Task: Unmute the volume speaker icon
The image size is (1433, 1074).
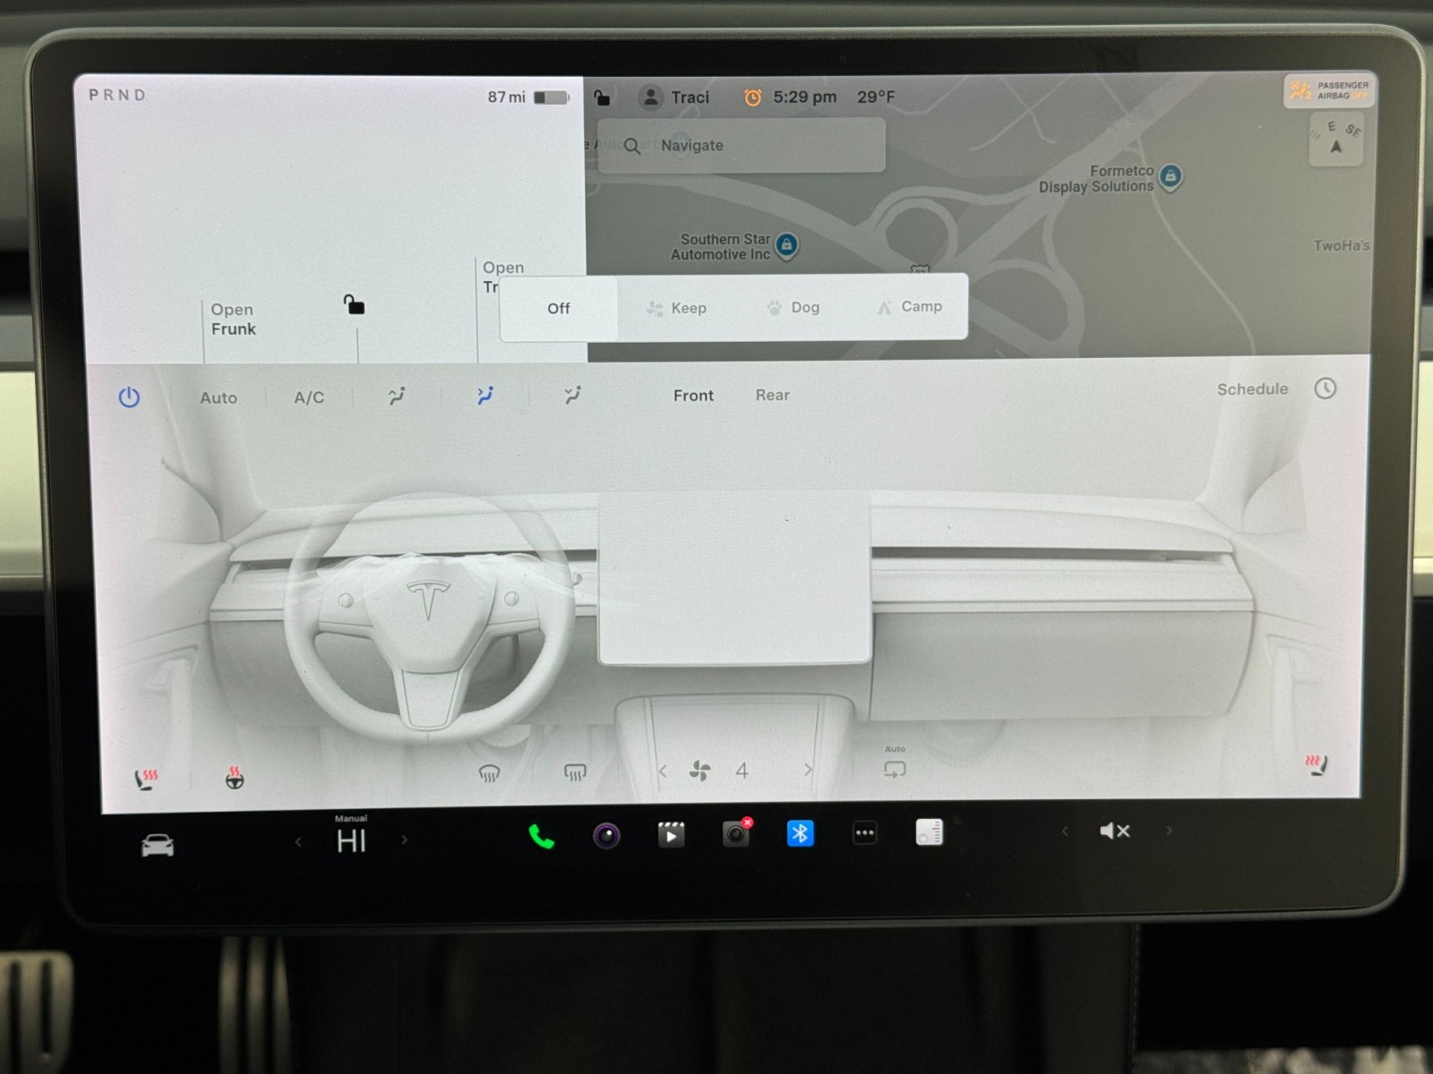Action: tap(1114, 831)
